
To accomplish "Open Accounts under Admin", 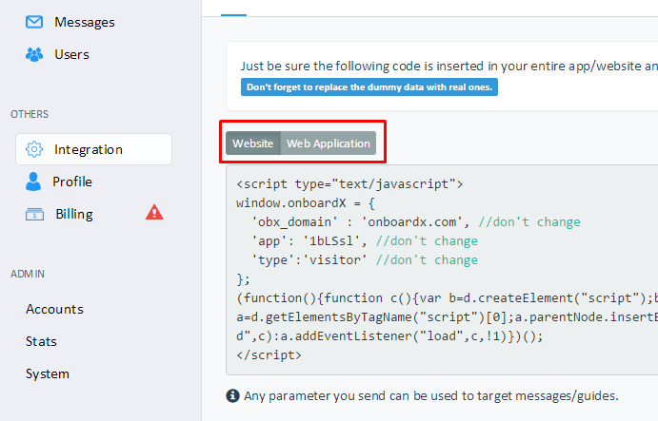I will (54, 309).
